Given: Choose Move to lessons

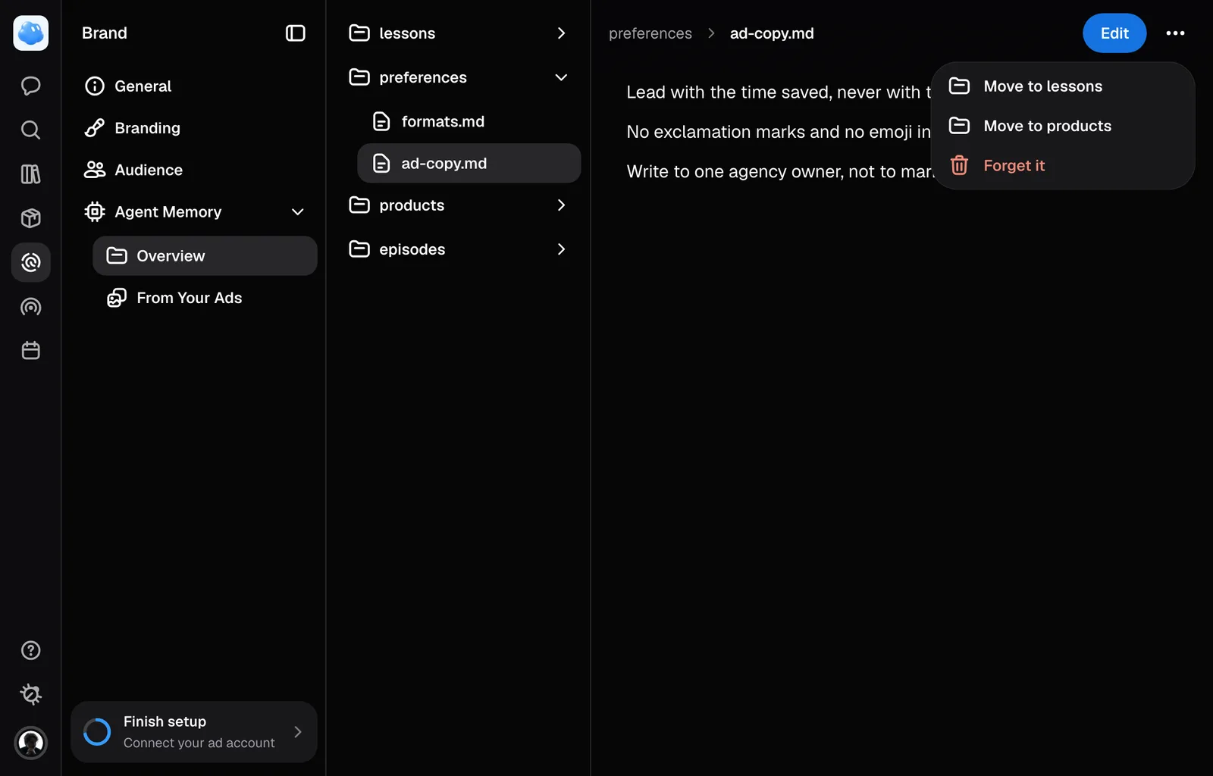Looking at the screenshot, I should (x=1063, y=86).
